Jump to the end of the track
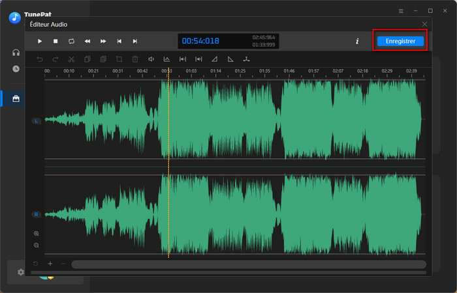The width and height of the screenshot is (457, 293). [135, 41]
